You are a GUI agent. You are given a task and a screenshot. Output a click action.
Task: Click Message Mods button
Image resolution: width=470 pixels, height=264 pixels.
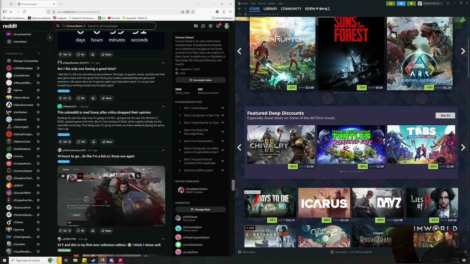coord(200,209)
